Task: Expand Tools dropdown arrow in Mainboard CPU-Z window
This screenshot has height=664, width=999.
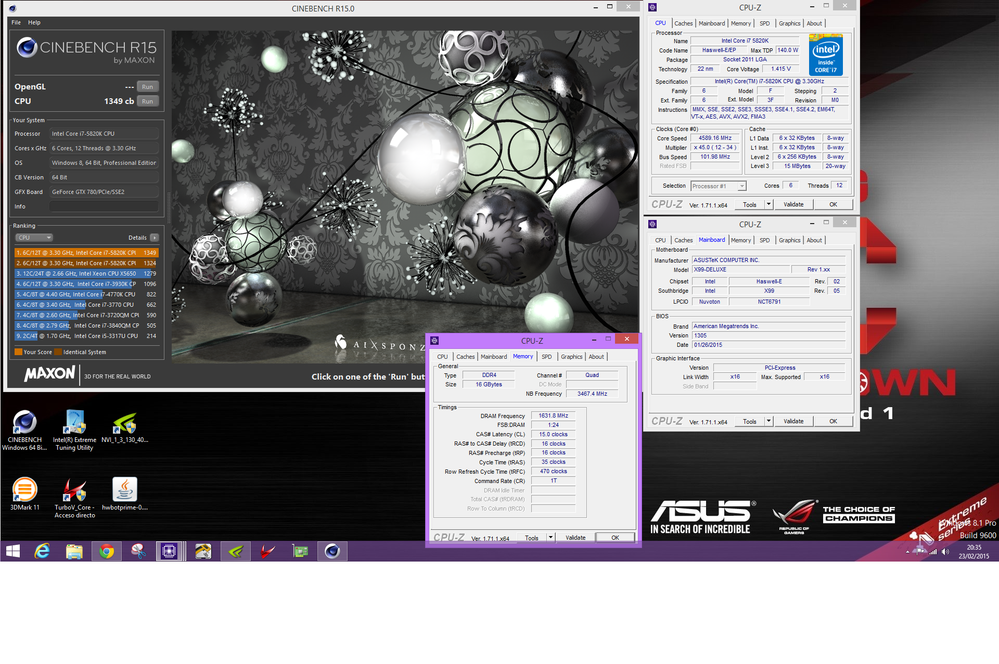Action: [x=769, y=421]
